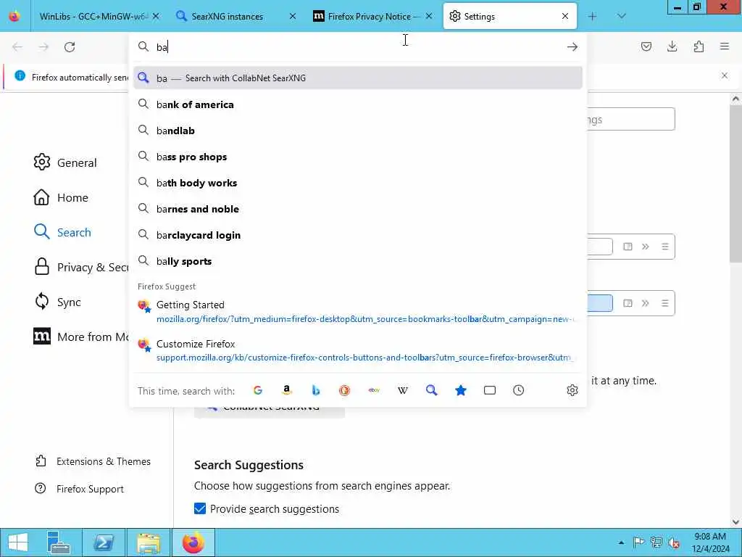Open the Getting Started bookmark suggestion
Screen dimensions: 742x557
[358, 312]
